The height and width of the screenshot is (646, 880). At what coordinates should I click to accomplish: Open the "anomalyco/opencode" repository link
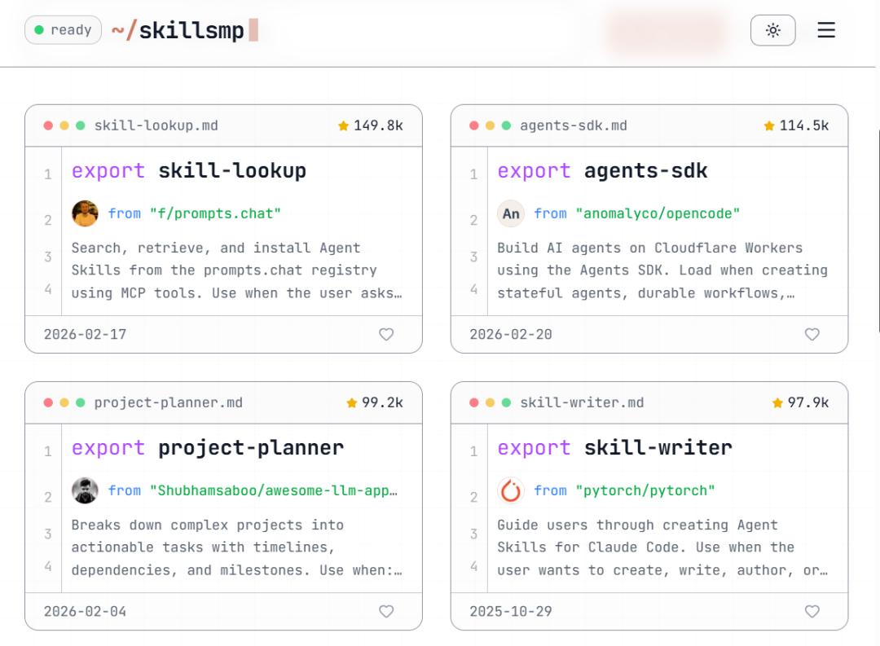pyautogui.click(x=658, y=213)
